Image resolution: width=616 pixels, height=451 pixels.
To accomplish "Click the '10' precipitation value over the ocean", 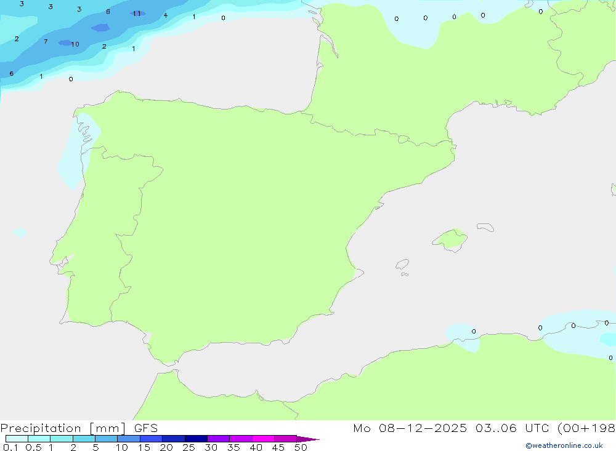I will 75,44.
